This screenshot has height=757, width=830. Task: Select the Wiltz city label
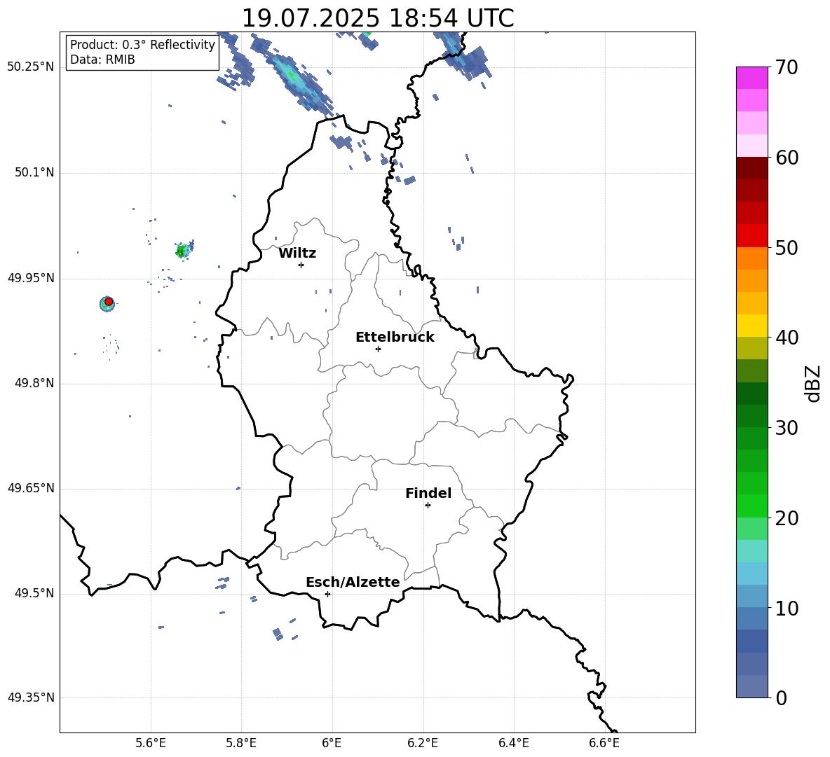click(x=297, y=254)
